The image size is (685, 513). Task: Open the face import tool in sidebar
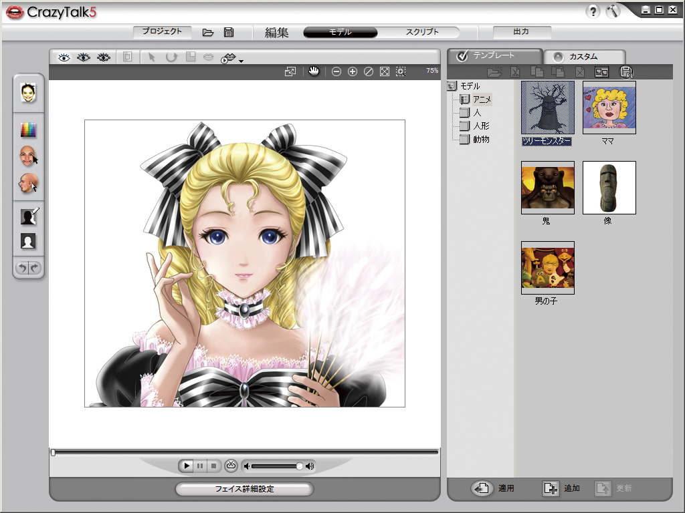click(28, 93)
